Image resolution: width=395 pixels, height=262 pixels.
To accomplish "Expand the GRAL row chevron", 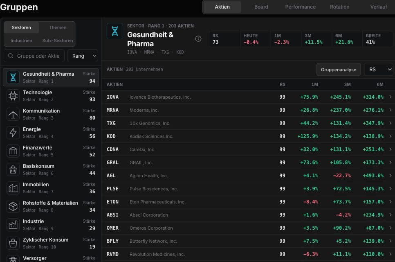I will (390, 163).
